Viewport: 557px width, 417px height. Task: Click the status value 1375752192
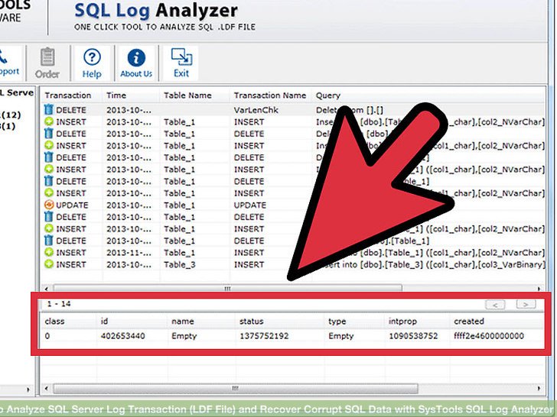point(264,336)
